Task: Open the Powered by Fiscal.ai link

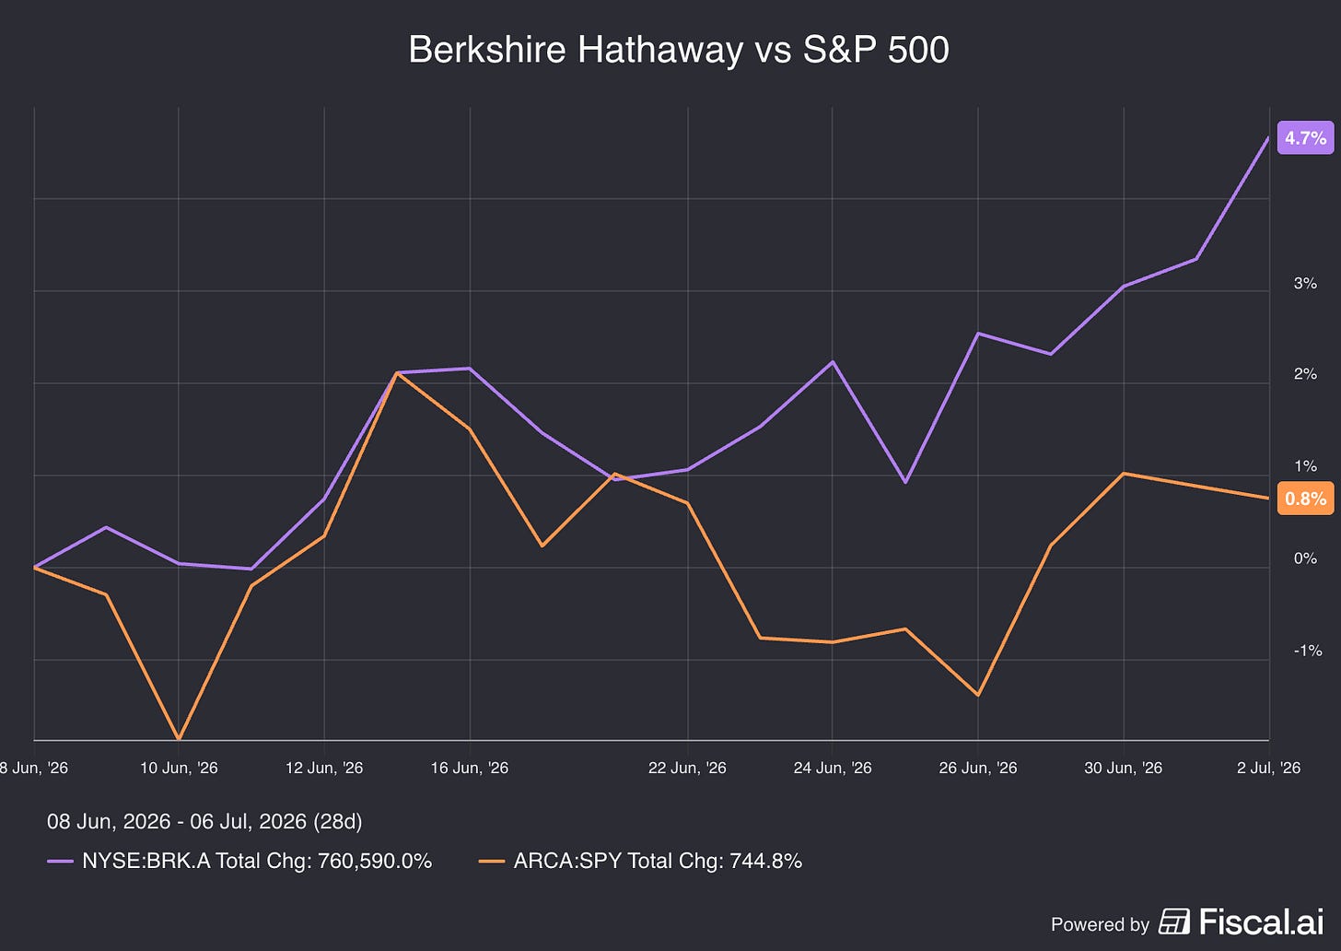Action: [1186, 922]
